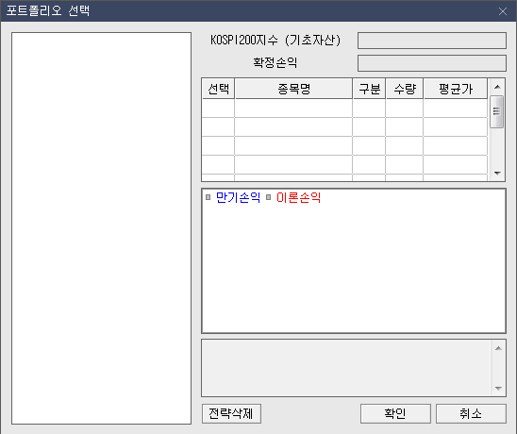Click inside the portfolio list panel
Screen dimensions: 517x434
pos(101,228)
